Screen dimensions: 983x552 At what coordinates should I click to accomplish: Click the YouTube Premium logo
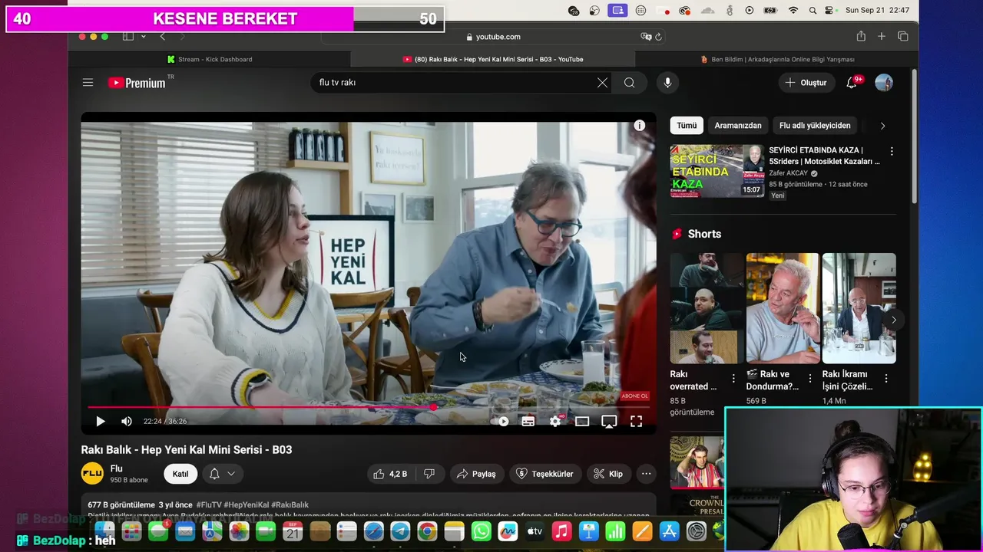pyautogui.click(x=137, y=83)
